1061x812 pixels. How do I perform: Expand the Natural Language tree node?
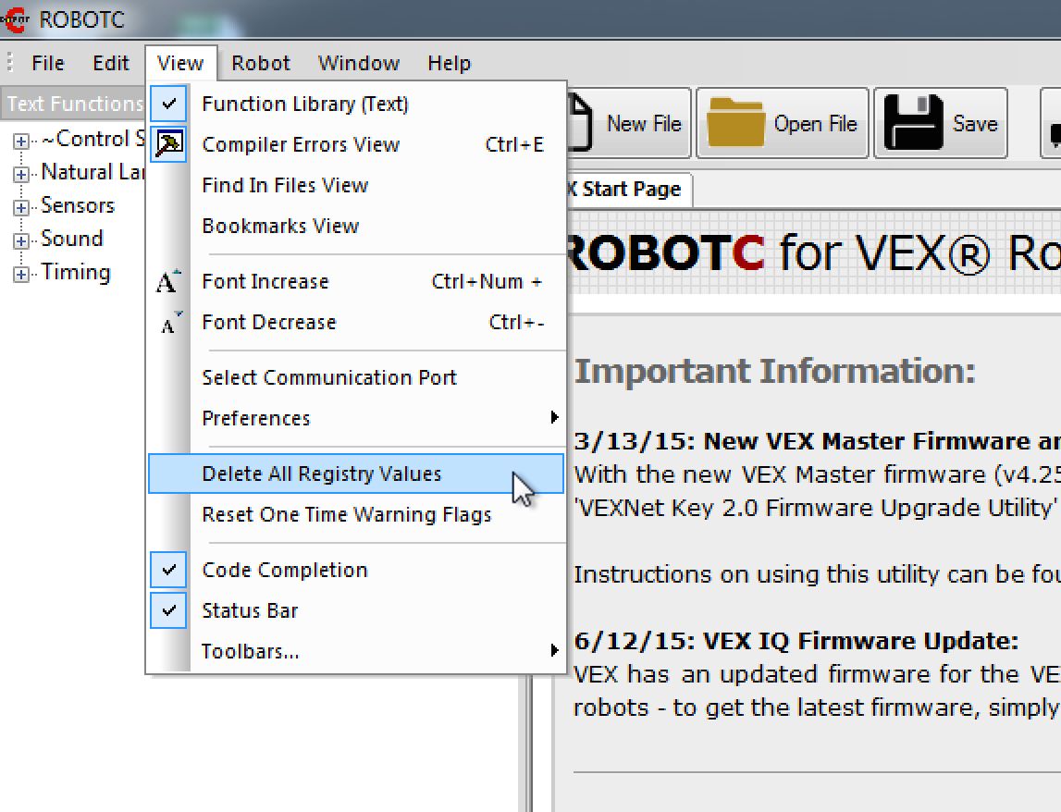point(21,175)
